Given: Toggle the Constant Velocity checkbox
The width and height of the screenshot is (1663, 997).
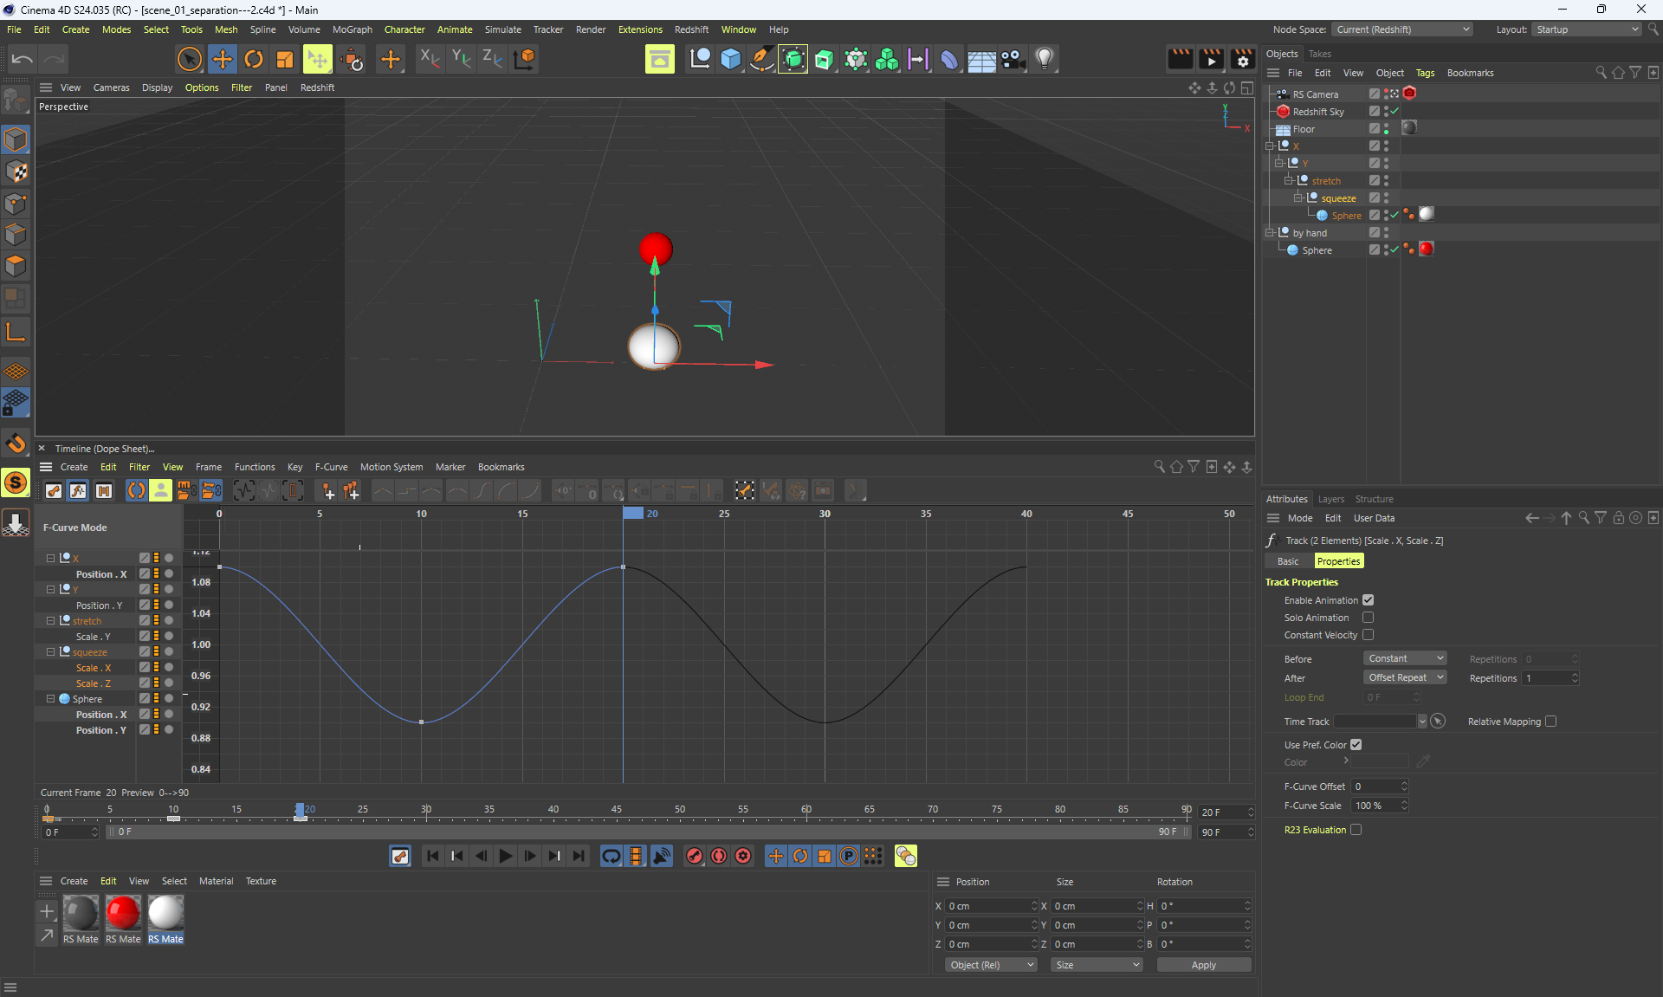Looking at the screenshot, I should 1368,635.
